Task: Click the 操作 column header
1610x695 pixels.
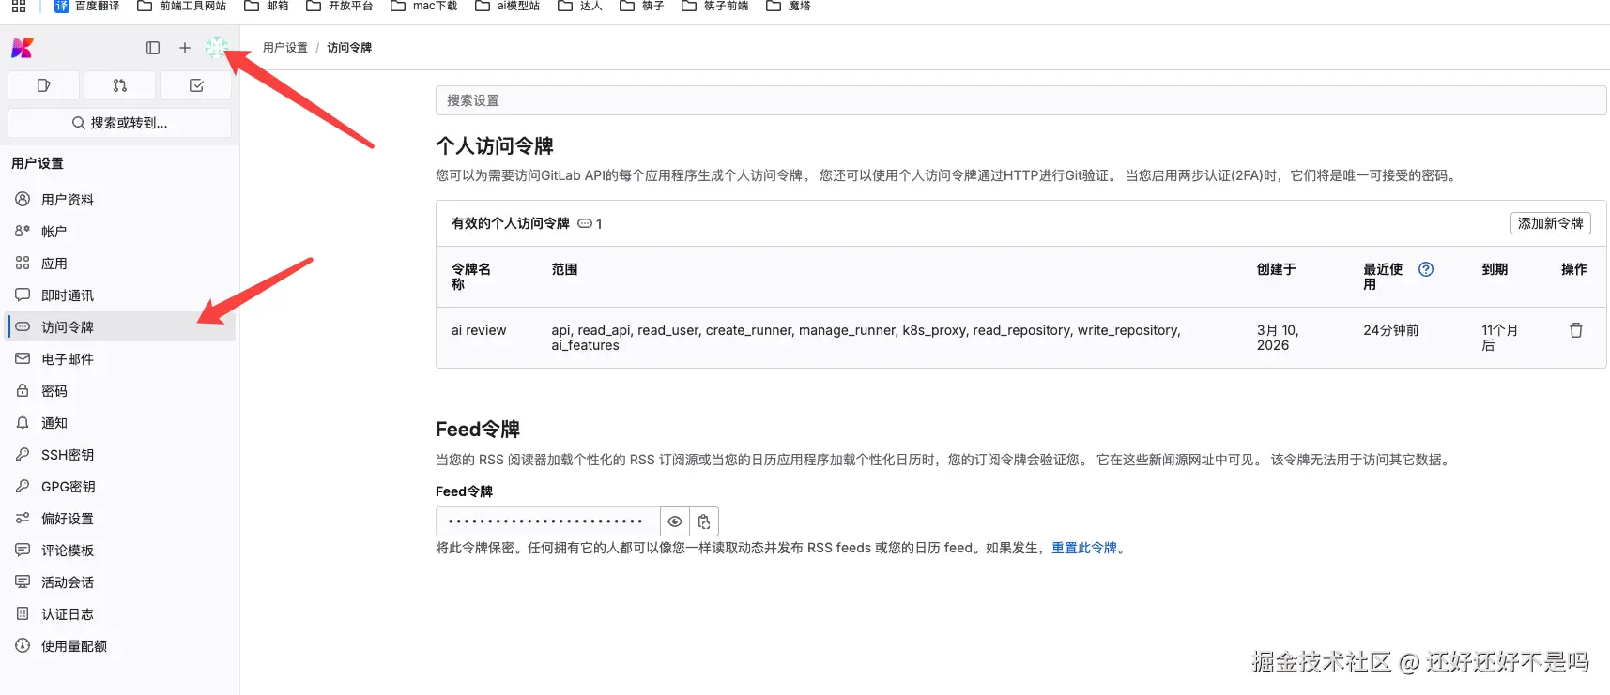Action: point(1574,269)
